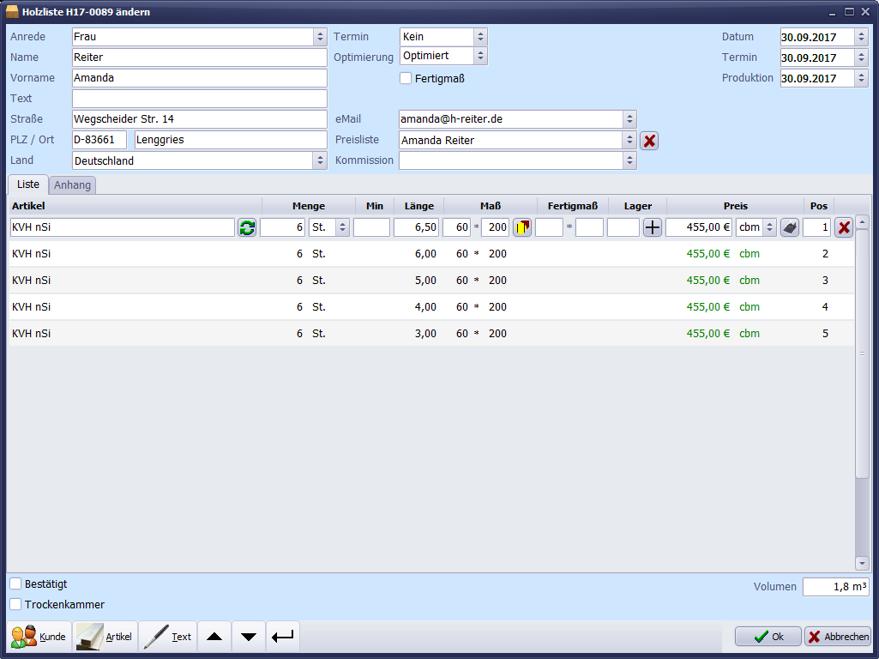Click the Lager column header
The height and width of the screenshot is (659, 879).
click(637, 206)
